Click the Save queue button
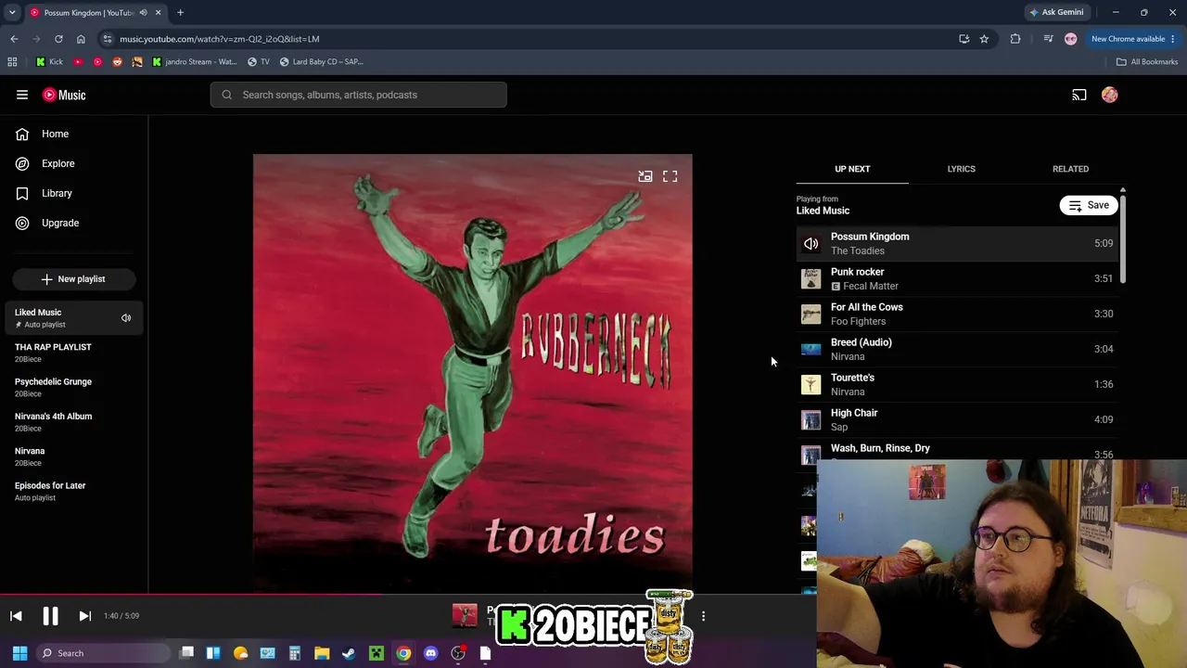This screenshot has width=1187, height=668. pyautogui.click(x=1090, y=205)
